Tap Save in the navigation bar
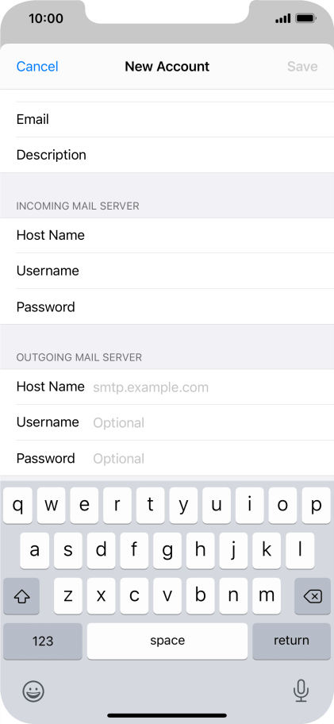Viewport: 334px width, 724px height. [x=302, y=67]
